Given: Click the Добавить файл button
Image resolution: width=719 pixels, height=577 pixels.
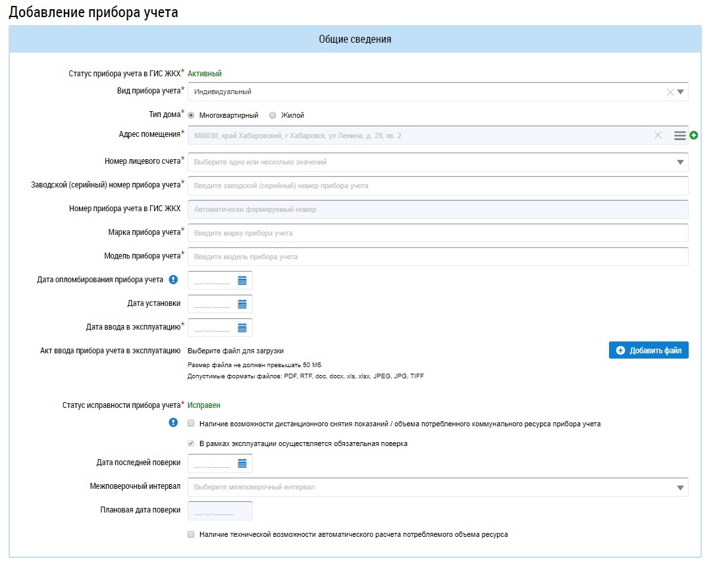Looking at the screenshot, I should coord(649,350).
